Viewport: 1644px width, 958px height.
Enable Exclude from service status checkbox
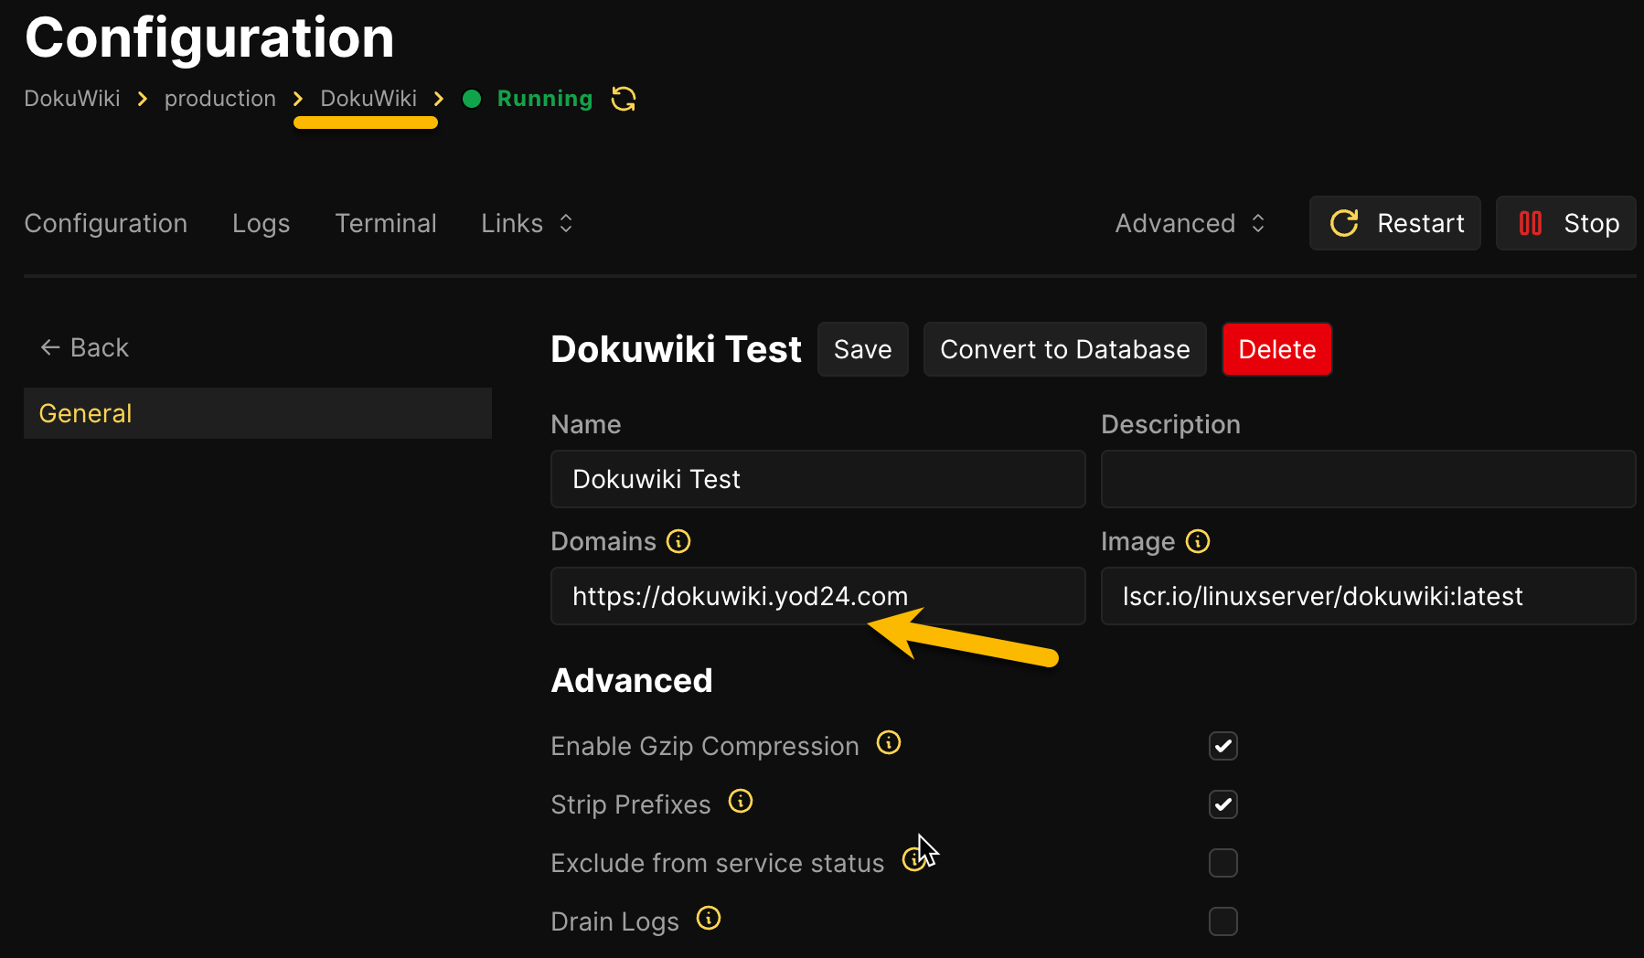coord(1222,863)
